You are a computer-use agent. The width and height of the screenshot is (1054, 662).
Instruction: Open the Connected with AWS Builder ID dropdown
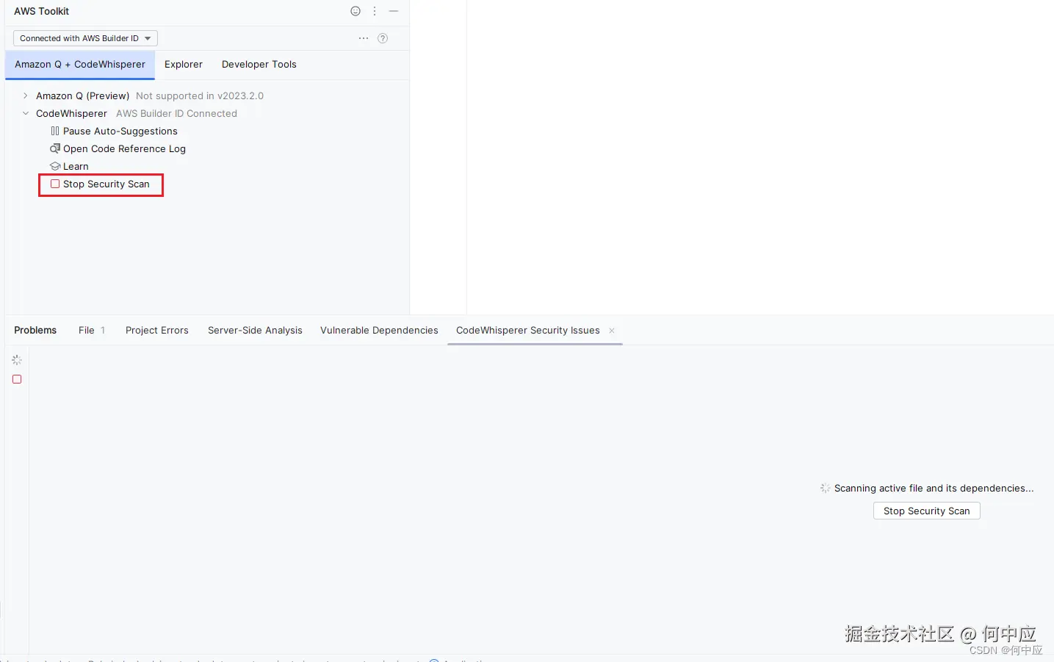click(85, 38)
